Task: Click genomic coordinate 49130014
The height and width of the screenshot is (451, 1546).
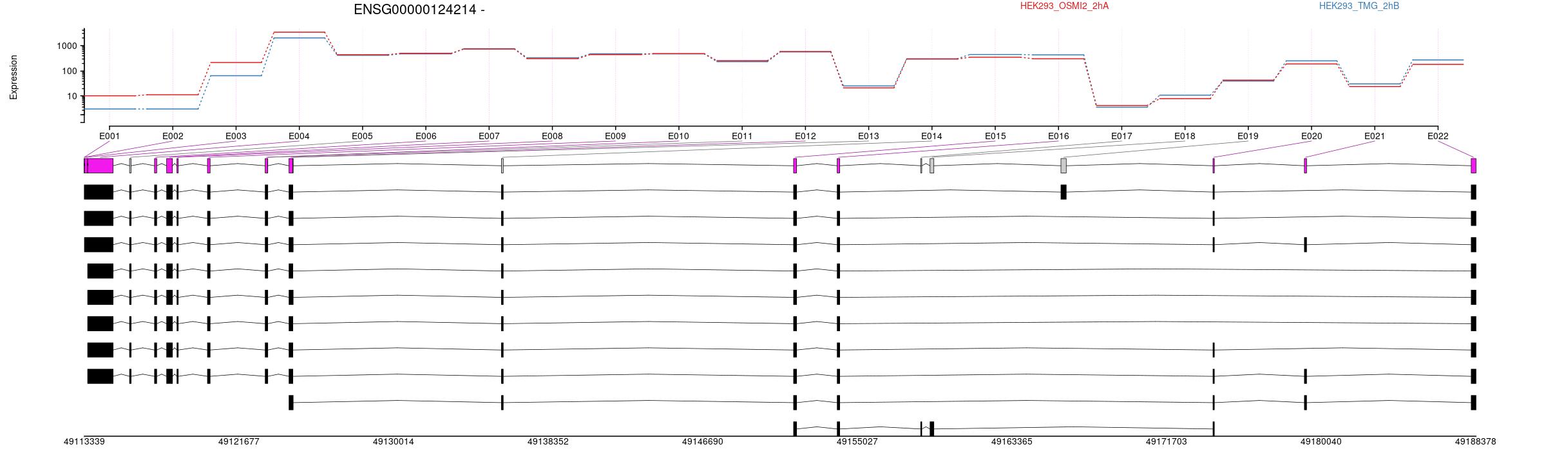Action: click(x=394, y=442)
